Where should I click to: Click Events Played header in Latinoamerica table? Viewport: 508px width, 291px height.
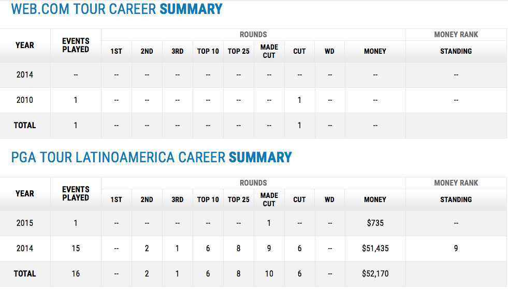click(76, 193)
